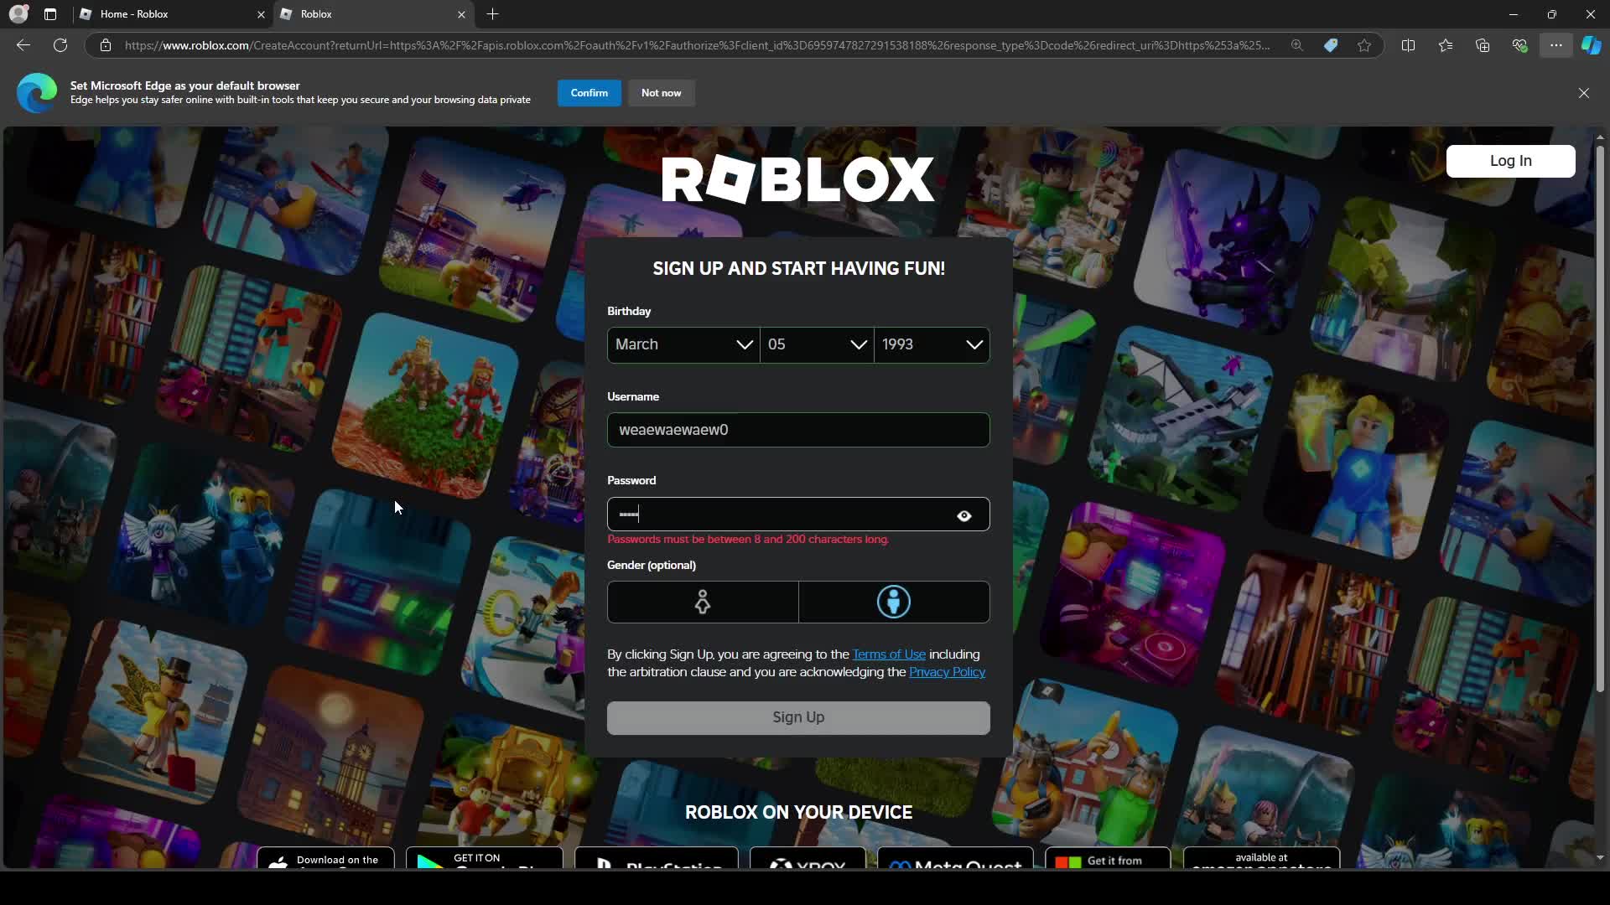1610x905 pixels.
Task: Add page to favorites star icon
Action: pos(1364,45)
